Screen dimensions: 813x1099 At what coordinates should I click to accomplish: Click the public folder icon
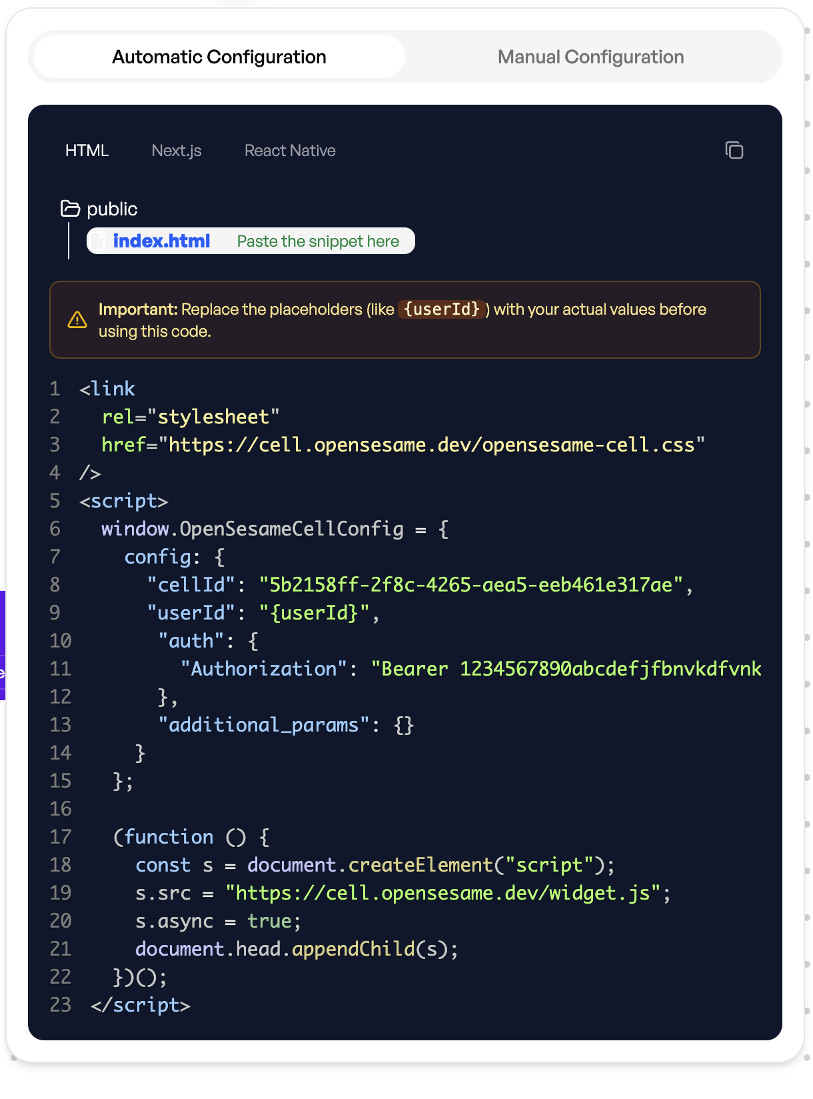point(70,209)
